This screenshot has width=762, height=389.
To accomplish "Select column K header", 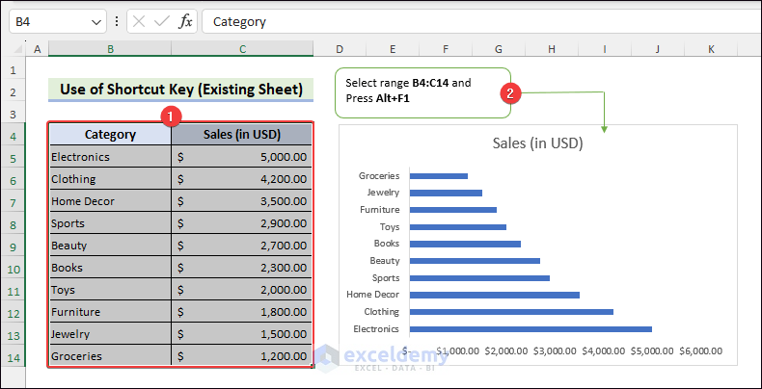I will 711,49.
